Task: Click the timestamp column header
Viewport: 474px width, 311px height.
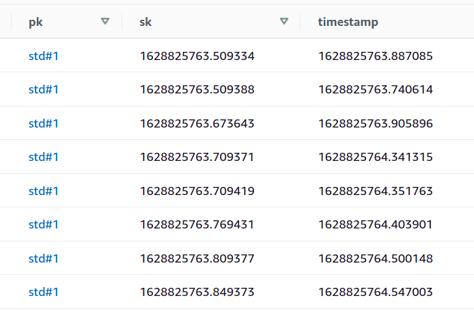Action: pos(348,22)
